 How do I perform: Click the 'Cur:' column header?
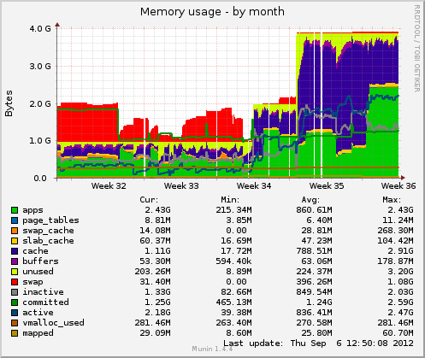(149, 200)
